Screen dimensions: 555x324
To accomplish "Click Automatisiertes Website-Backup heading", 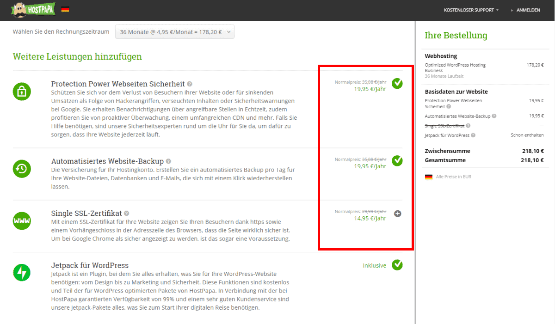I will pos(107,161).
